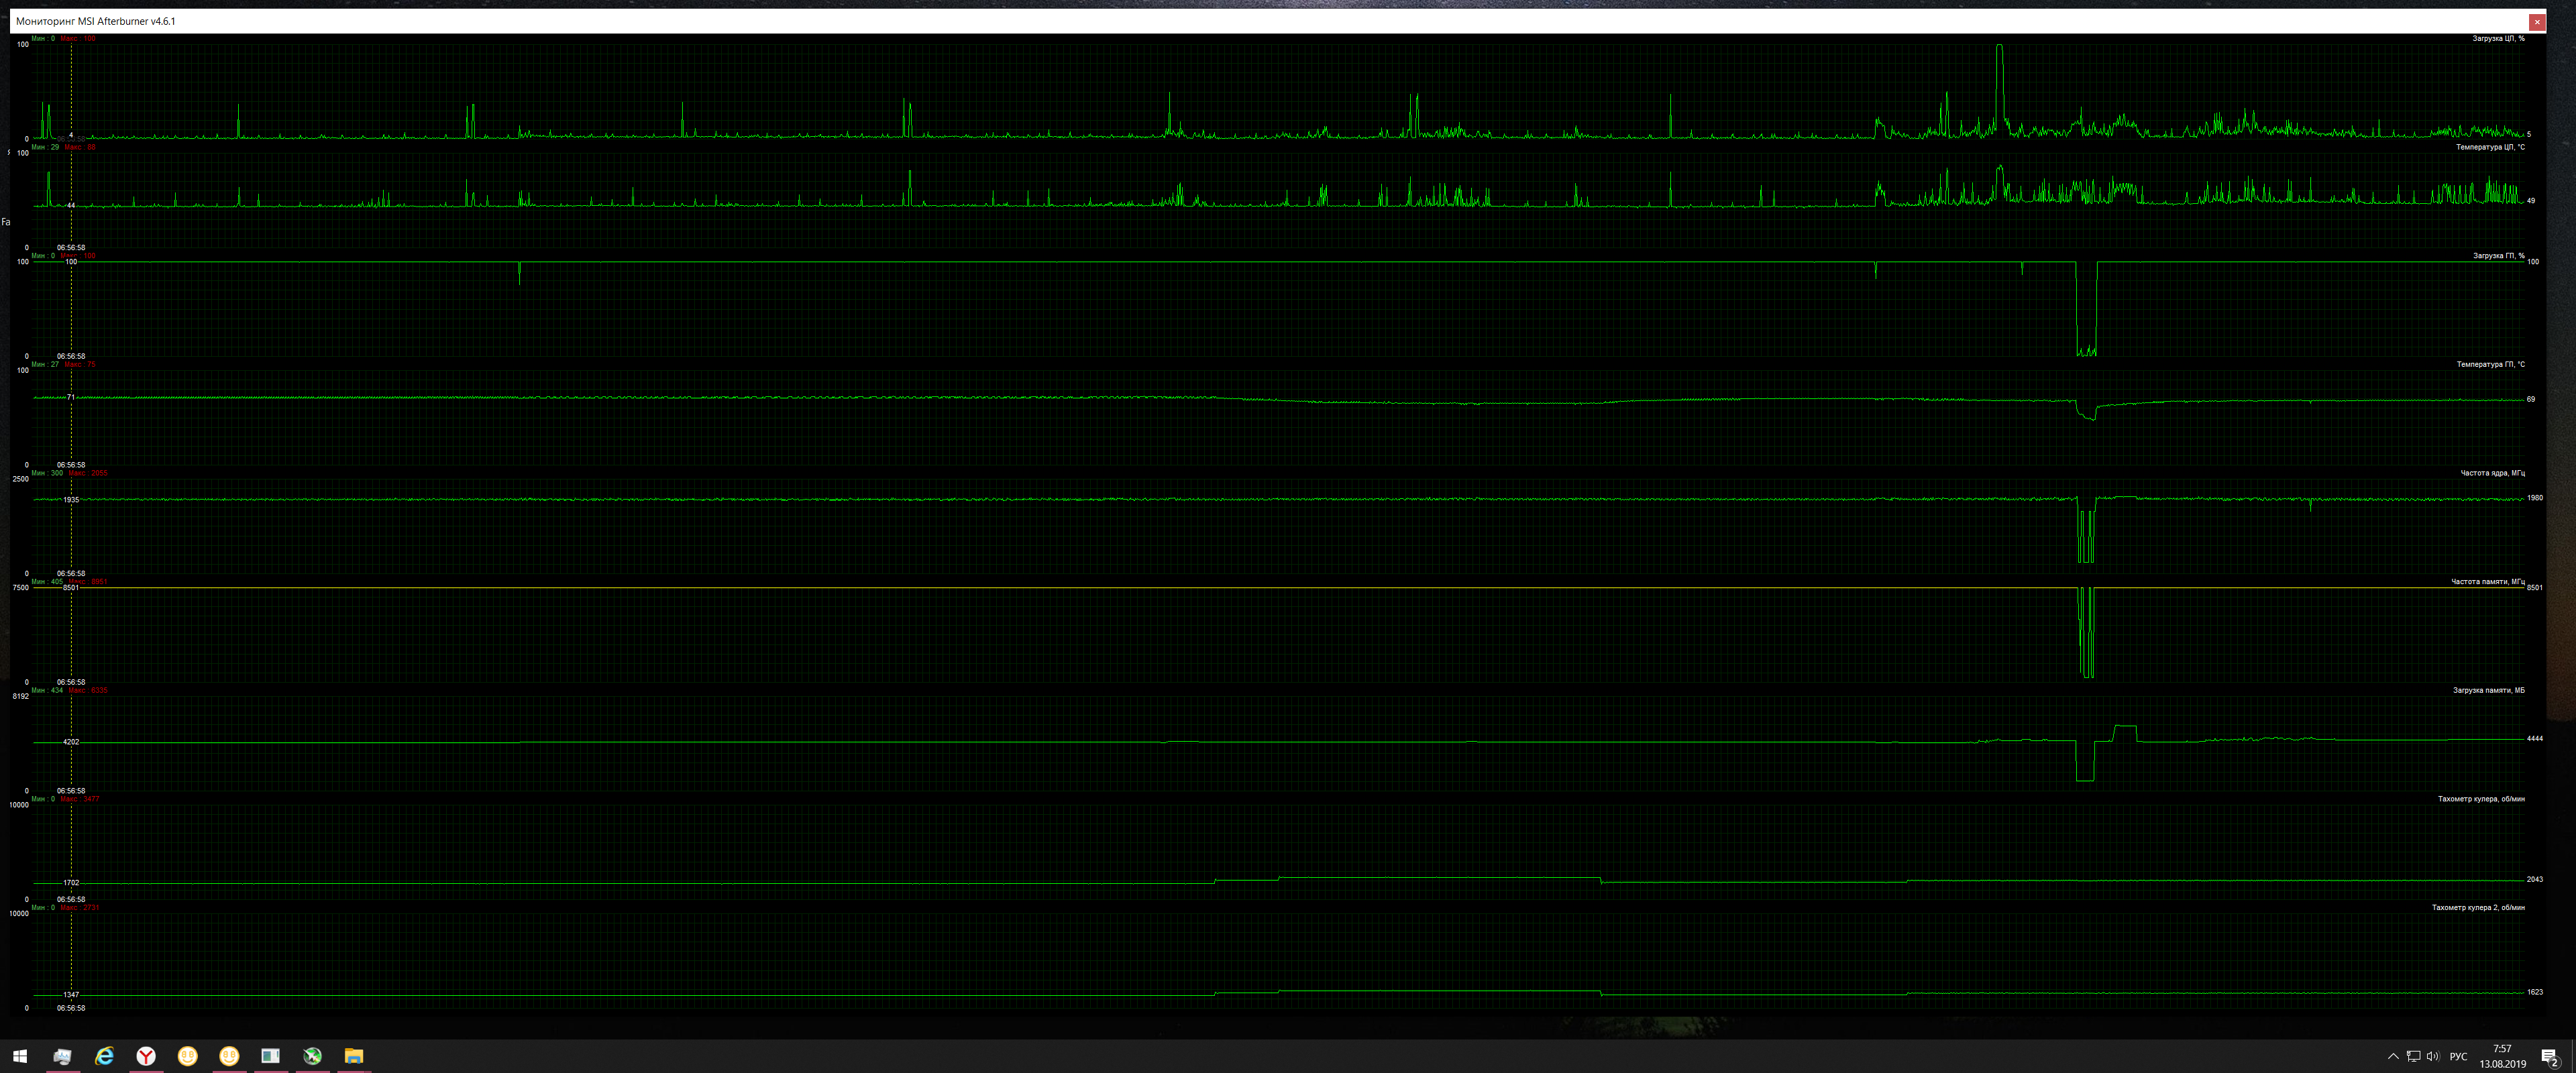Screen dimensions: 2576x1073
Task: Open Yandex Browser from the taskbar
Action: click(x=146, y=1056)
